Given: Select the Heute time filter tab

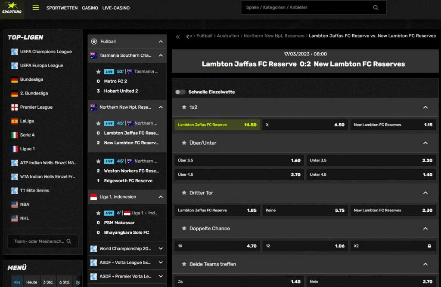Looking at the screenshot, I should (x=32, y=282).
